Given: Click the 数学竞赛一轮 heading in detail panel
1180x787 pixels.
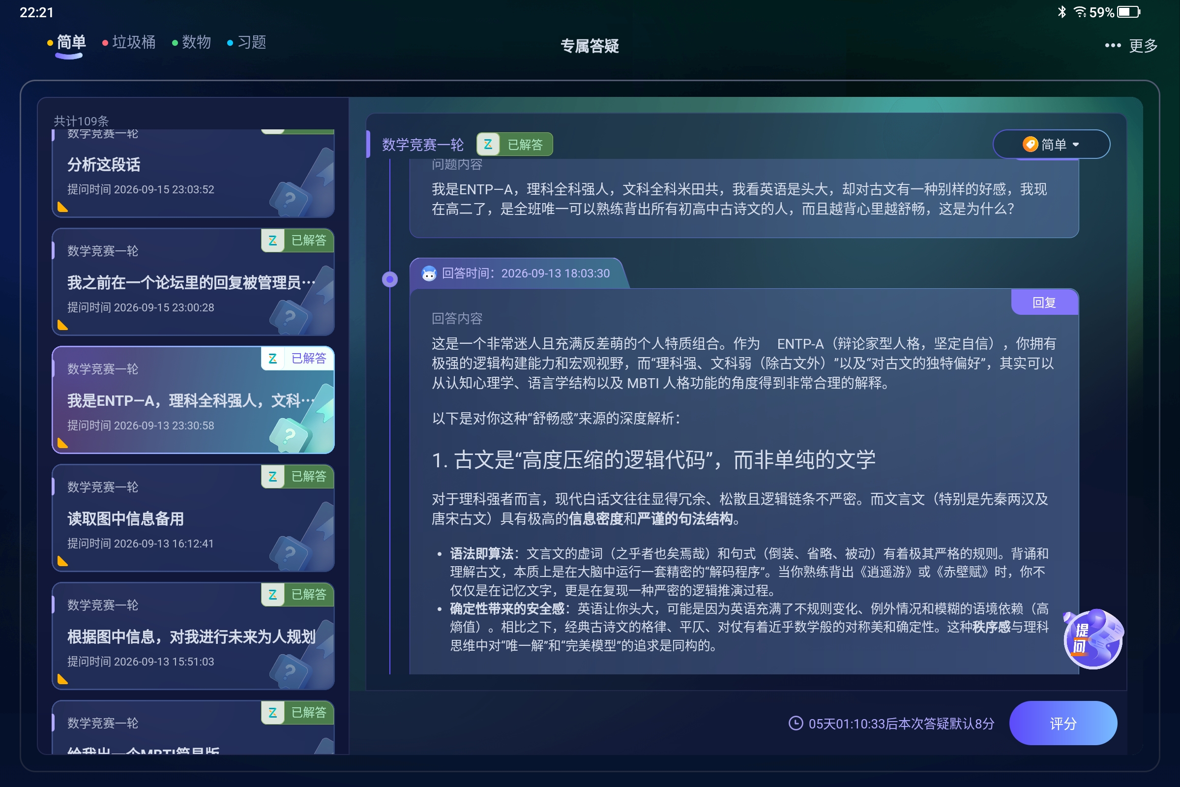Looking at the screenshot, I should [x=423, y=145].
